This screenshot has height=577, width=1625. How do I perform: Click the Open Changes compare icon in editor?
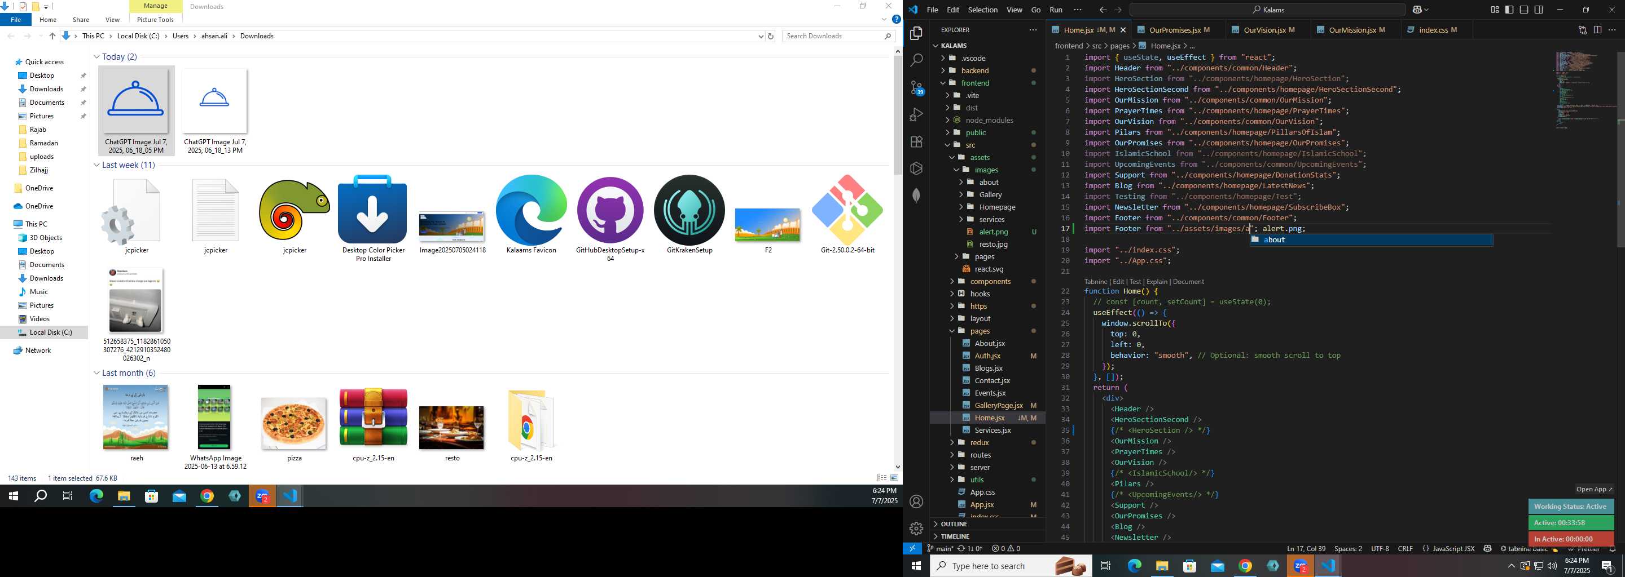tap(1582, 30)
